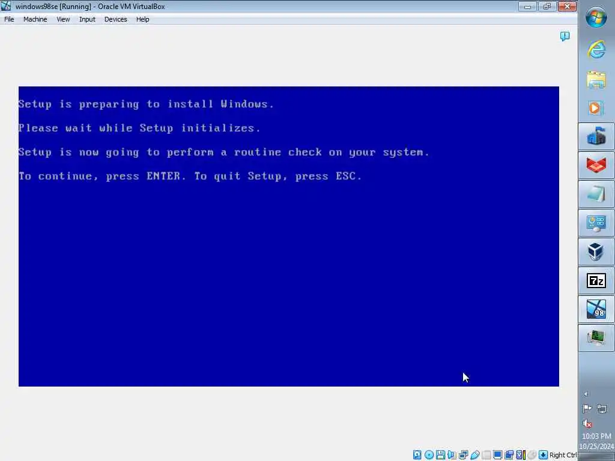The height and width of the screenshot is (461, 615).
Task: Click the USB devices status icon
Action: tap(475, 455)
